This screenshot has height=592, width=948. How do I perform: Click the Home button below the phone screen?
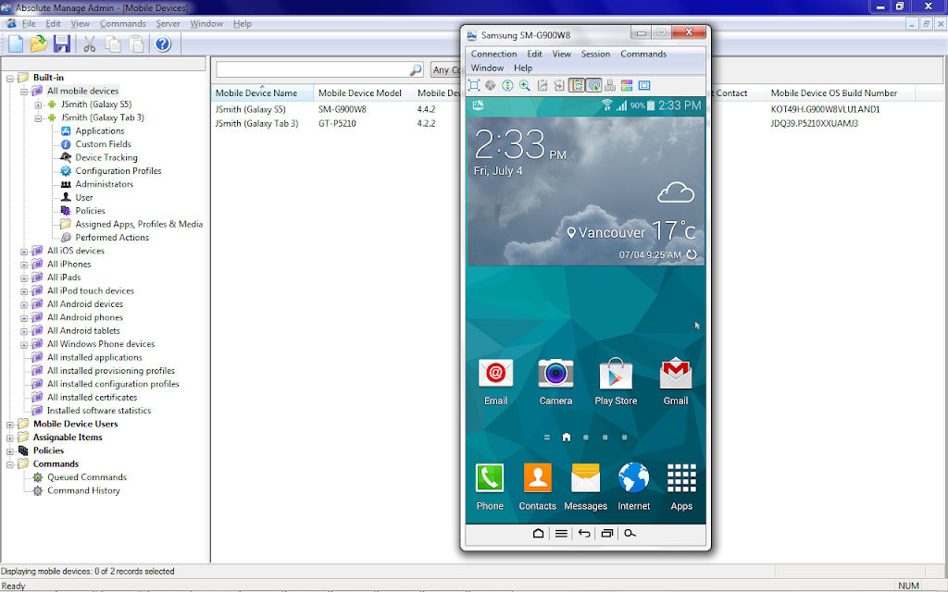pyautogui.click(x=538, y=533)
